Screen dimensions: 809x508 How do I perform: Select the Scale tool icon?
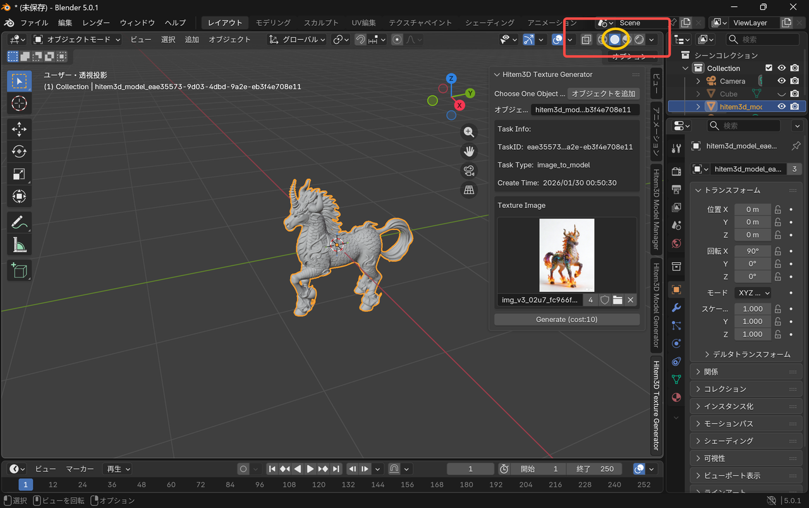[19, 174]
